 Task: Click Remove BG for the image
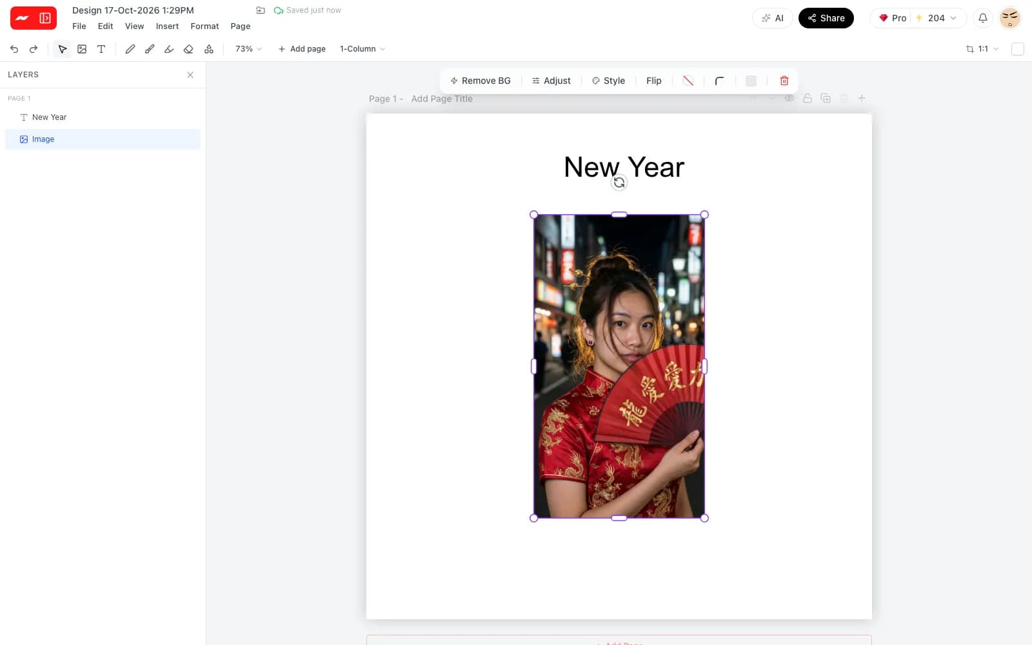(x=481, y=81)
